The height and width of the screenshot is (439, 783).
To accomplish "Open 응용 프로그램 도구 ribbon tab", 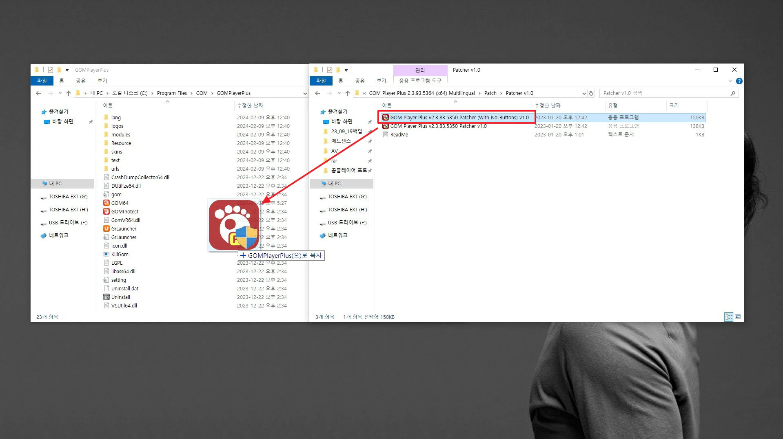I will tap(420, 81).
